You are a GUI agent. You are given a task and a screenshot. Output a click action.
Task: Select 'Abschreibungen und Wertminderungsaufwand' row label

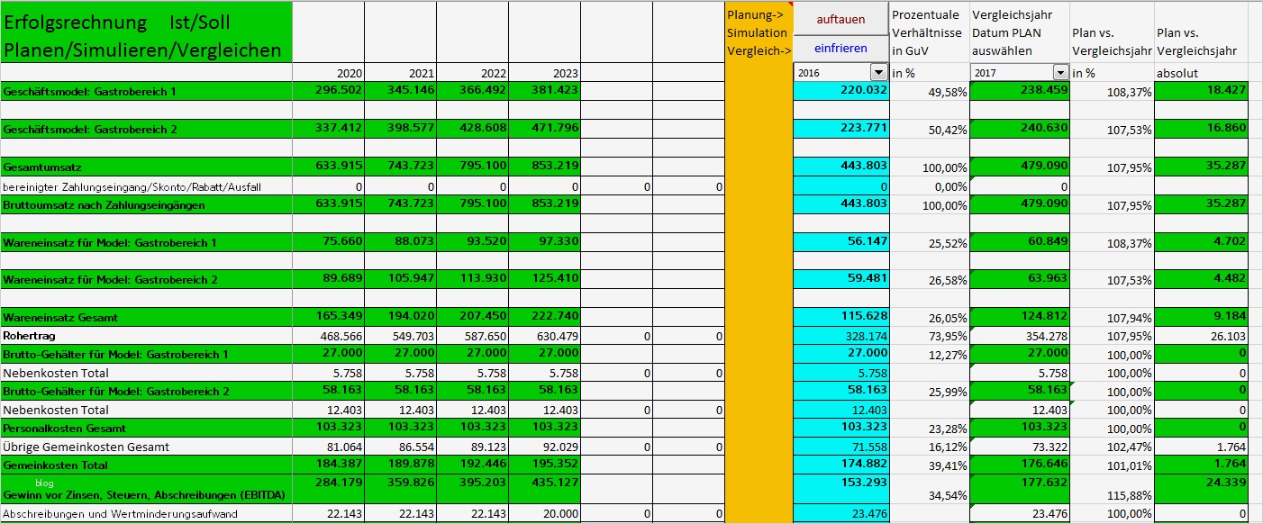pyautogui.click(x=146, y=513)
